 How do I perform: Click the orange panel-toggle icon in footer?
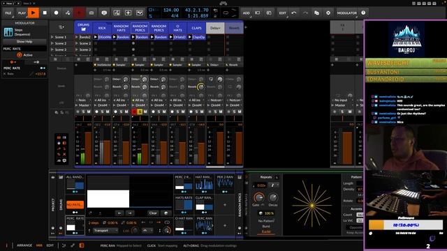(82, 245)
